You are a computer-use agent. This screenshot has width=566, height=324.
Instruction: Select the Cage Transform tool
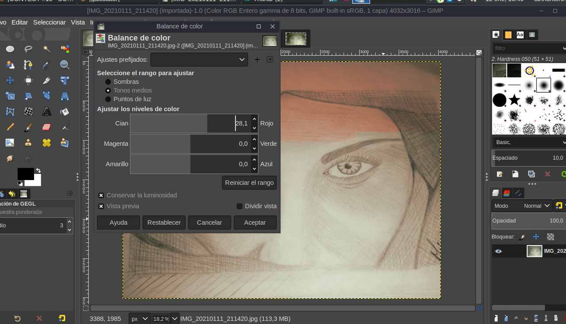[x=10, y=111]
